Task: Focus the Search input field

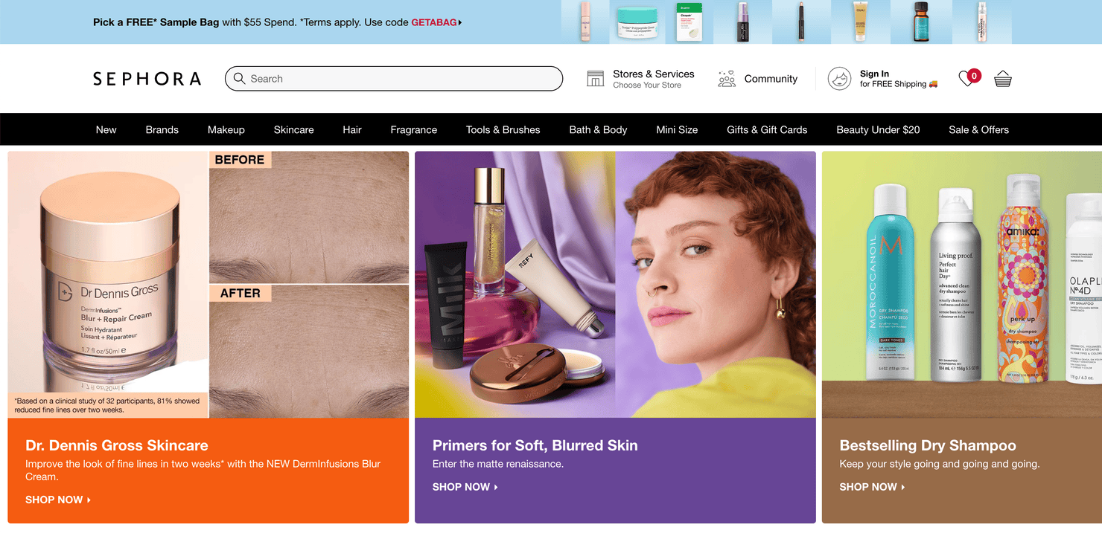Action: [x=394, y=79]
